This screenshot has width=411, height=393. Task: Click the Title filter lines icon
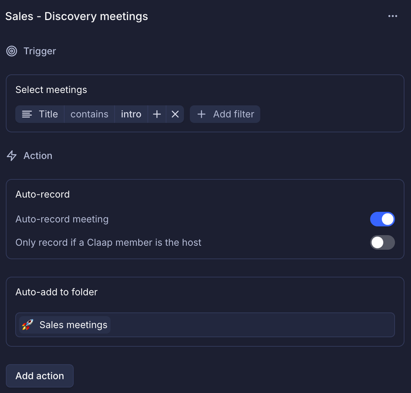click(x=27, y=114)
